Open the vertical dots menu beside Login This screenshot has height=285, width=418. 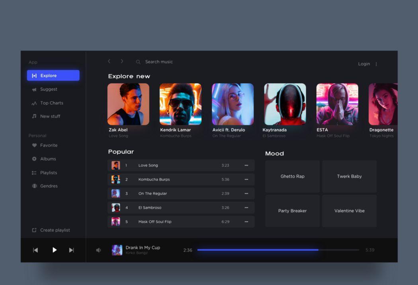(x=376, y=64)
